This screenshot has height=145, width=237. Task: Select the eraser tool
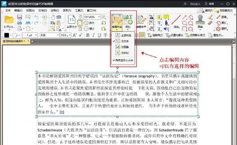point(210,23)
